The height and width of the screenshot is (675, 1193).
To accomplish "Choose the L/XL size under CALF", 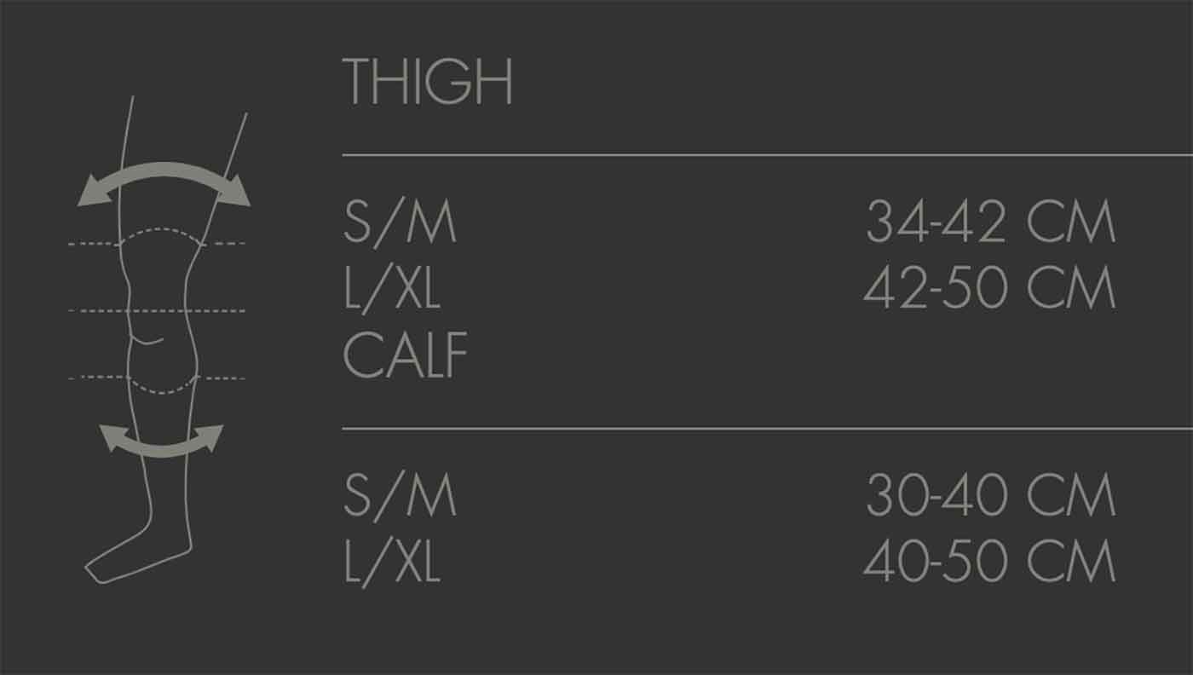I will point(392,563).
